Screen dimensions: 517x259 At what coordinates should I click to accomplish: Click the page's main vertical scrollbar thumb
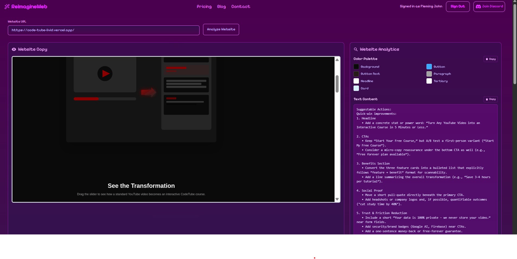pyautogui.click(x=515, y=44)
